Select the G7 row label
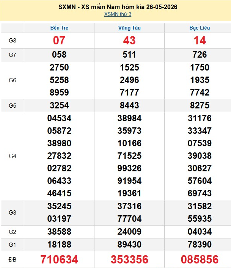 coord(13,55)
